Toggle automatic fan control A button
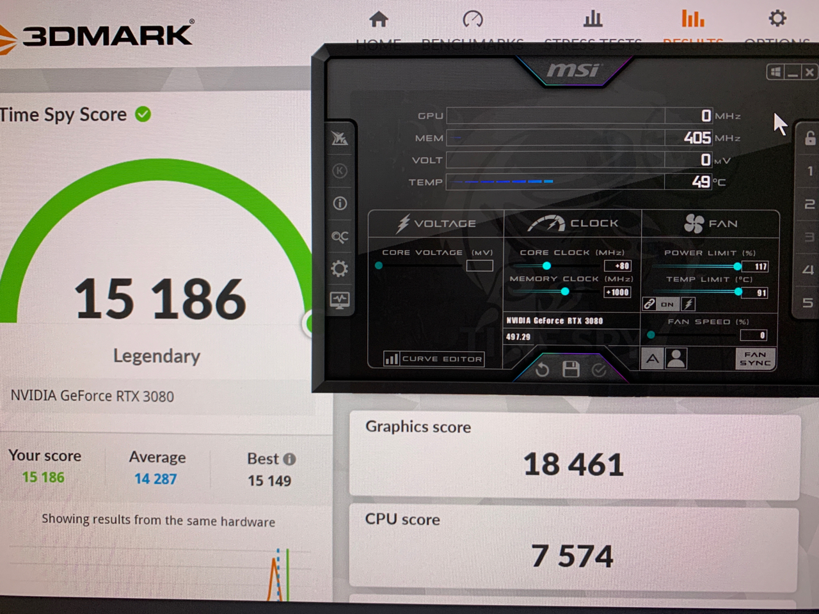Screen dimensions: 819x614 pyautogui.click(x=652, y=358)
